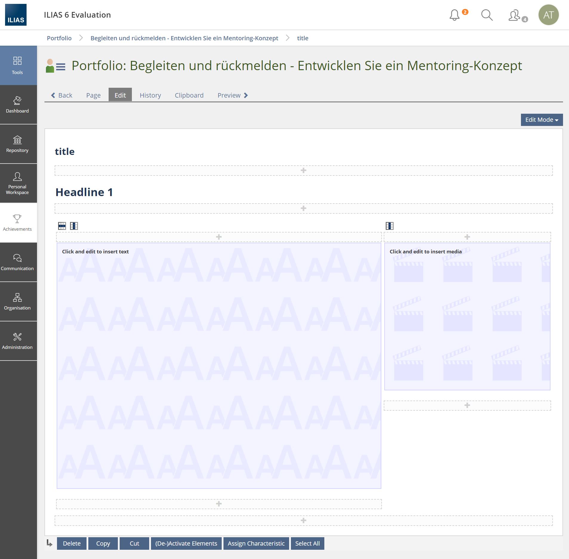Open the Administration sidebar item

click(x=17, y=341)
